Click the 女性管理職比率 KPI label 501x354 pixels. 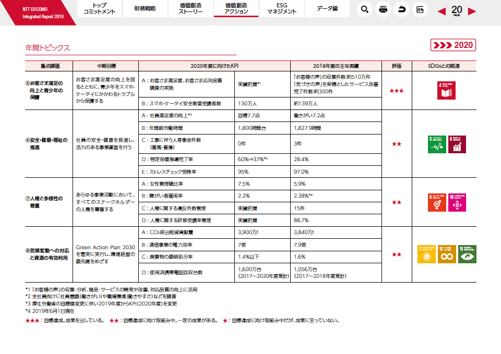tap(162, 184)
